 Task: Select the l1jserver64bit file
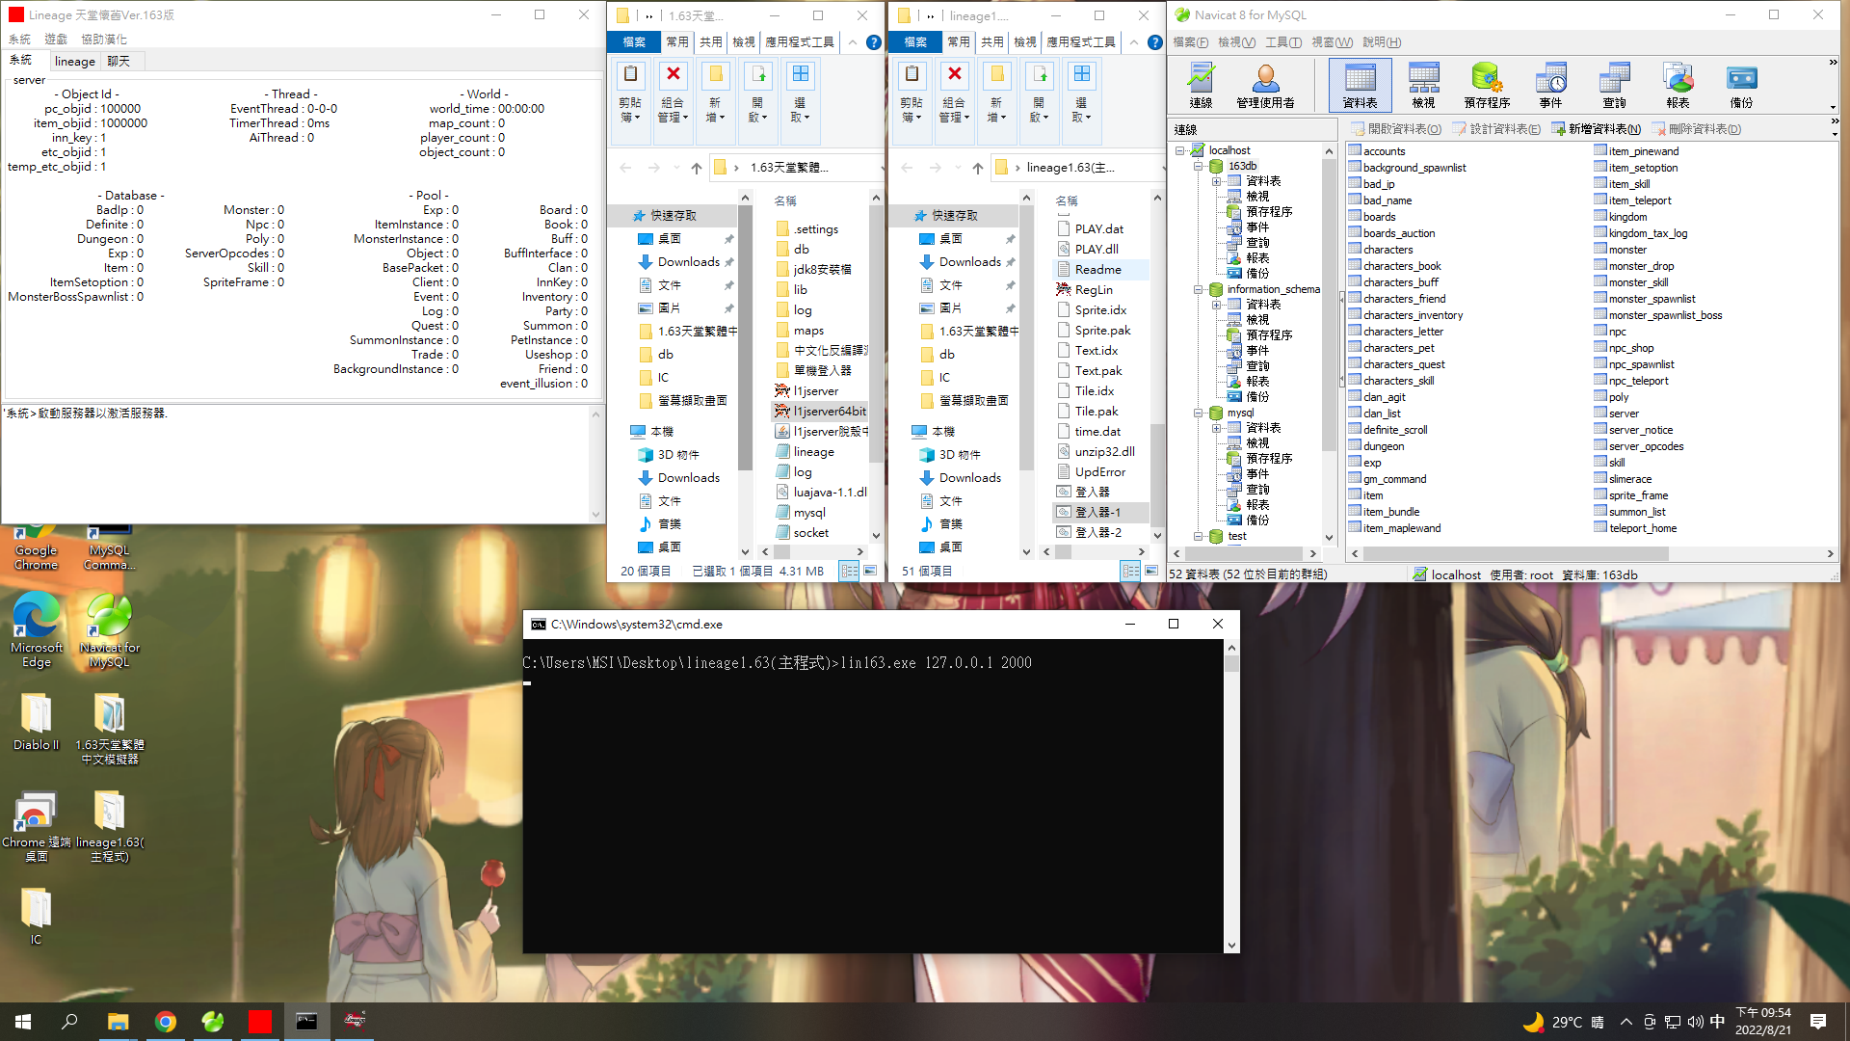(821, 412)
